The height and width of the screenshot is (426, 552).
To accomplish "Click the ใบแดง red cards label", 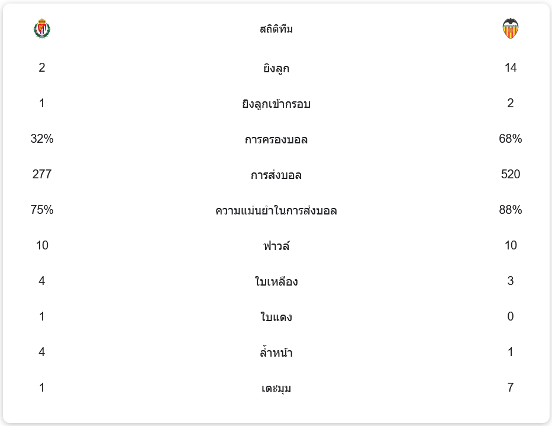I will coord(276,317).
